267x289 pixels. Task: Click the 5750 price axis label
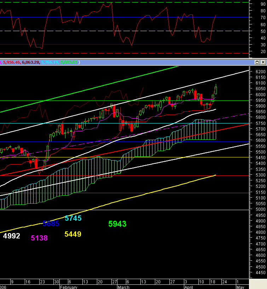click(x=261, y=123)
